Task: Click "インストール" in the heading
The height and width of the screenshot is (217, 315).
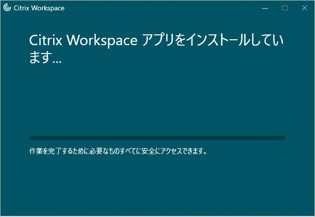Action: [x=217, y=40]
